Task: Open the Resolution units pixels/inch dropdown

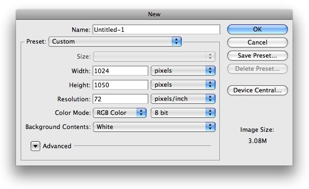Action: point(183,98)
